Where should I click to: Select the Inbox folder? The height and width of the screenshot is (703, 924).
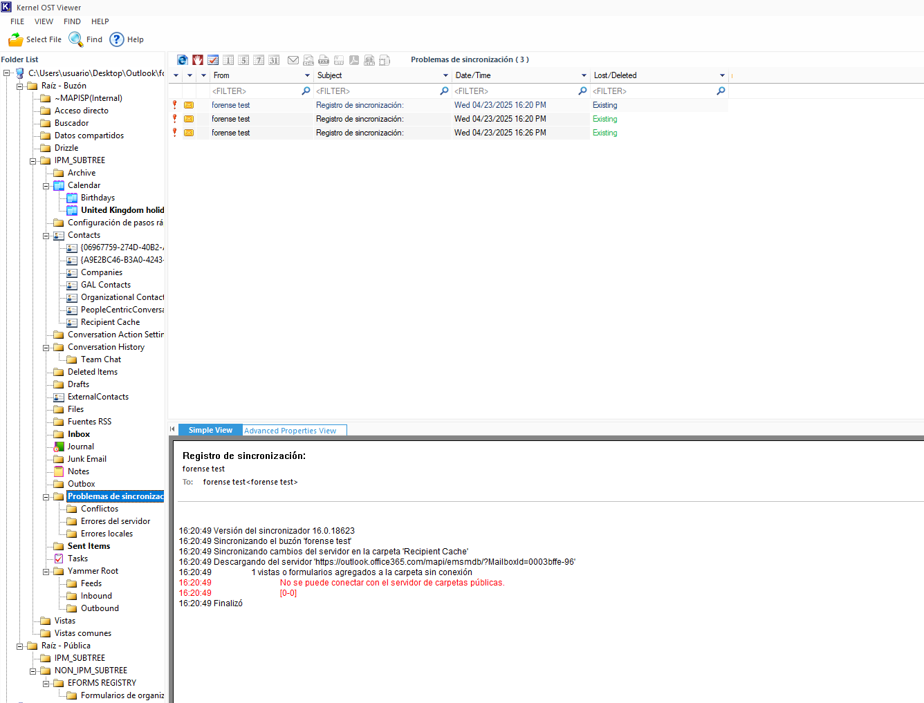click(79, 434)
